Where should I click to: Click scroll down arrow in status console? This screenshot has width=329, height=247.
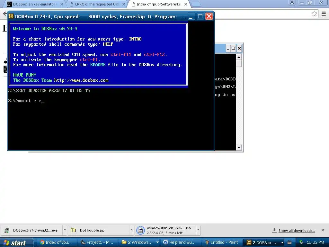[239, 147]
